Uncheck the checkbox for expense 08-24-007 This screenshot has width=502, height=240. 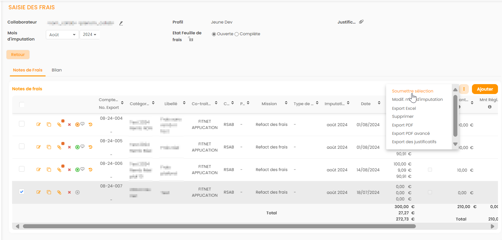pyautogui.click(x=22, y=192)
